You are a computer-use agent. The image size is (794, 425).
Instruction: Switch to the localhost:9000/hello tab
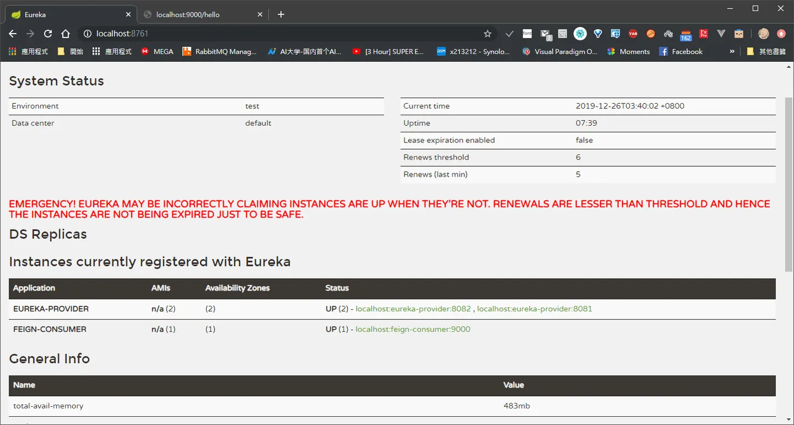(x=202, y=14)
